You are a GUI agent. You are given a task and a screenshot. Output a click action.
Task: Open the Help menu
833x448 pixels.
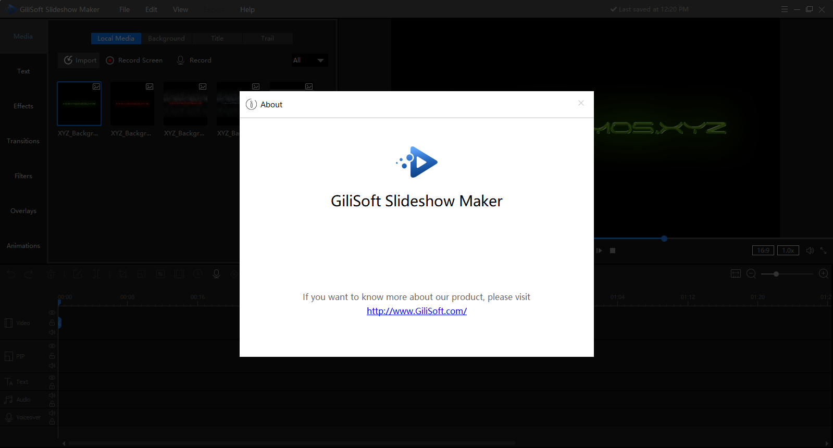247,9
